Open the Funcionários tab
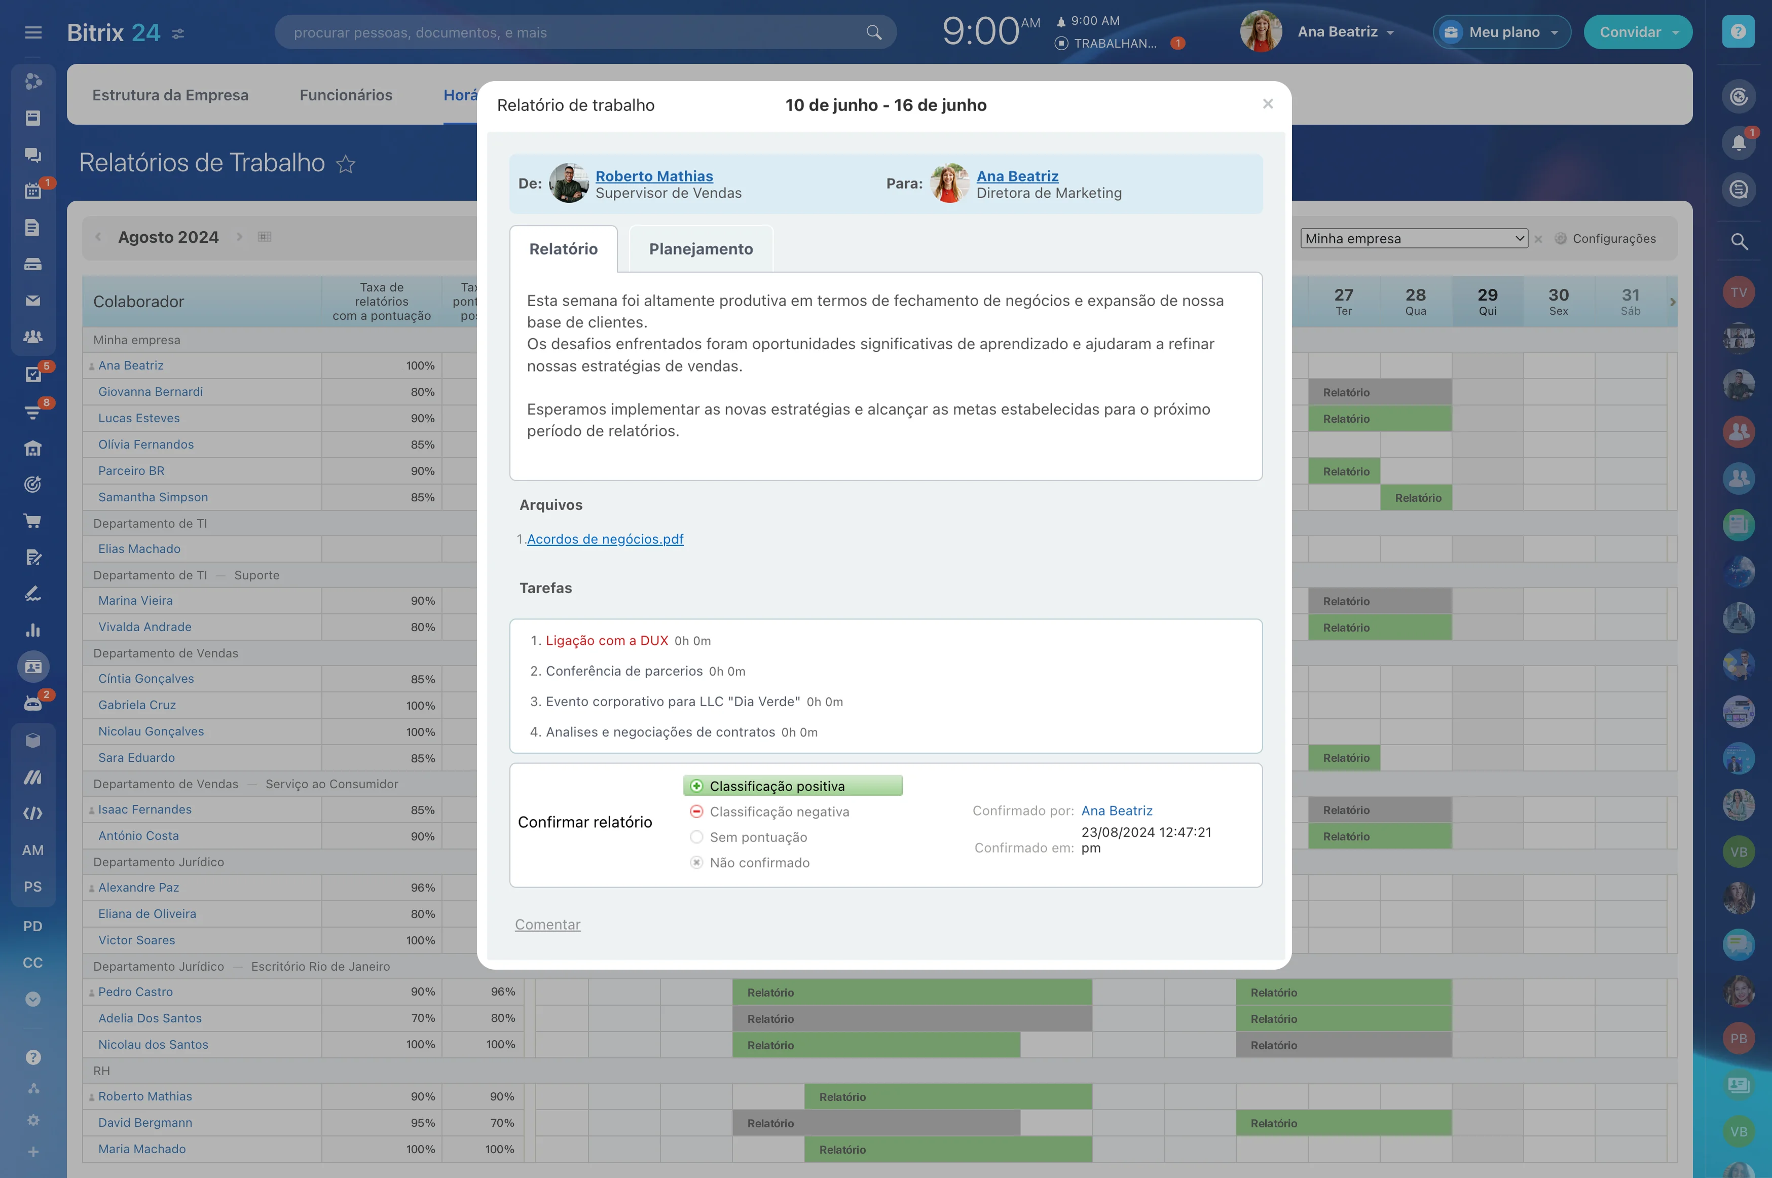The height and width of the screenshot is (1178, 1772). coord(346,95)
